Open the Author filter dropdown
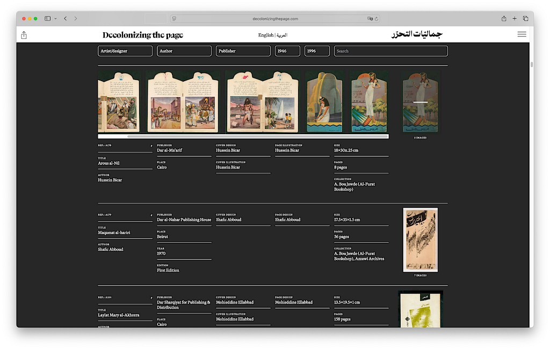The height and width of the screenshot is (349, 550). [x=184, y=51]
